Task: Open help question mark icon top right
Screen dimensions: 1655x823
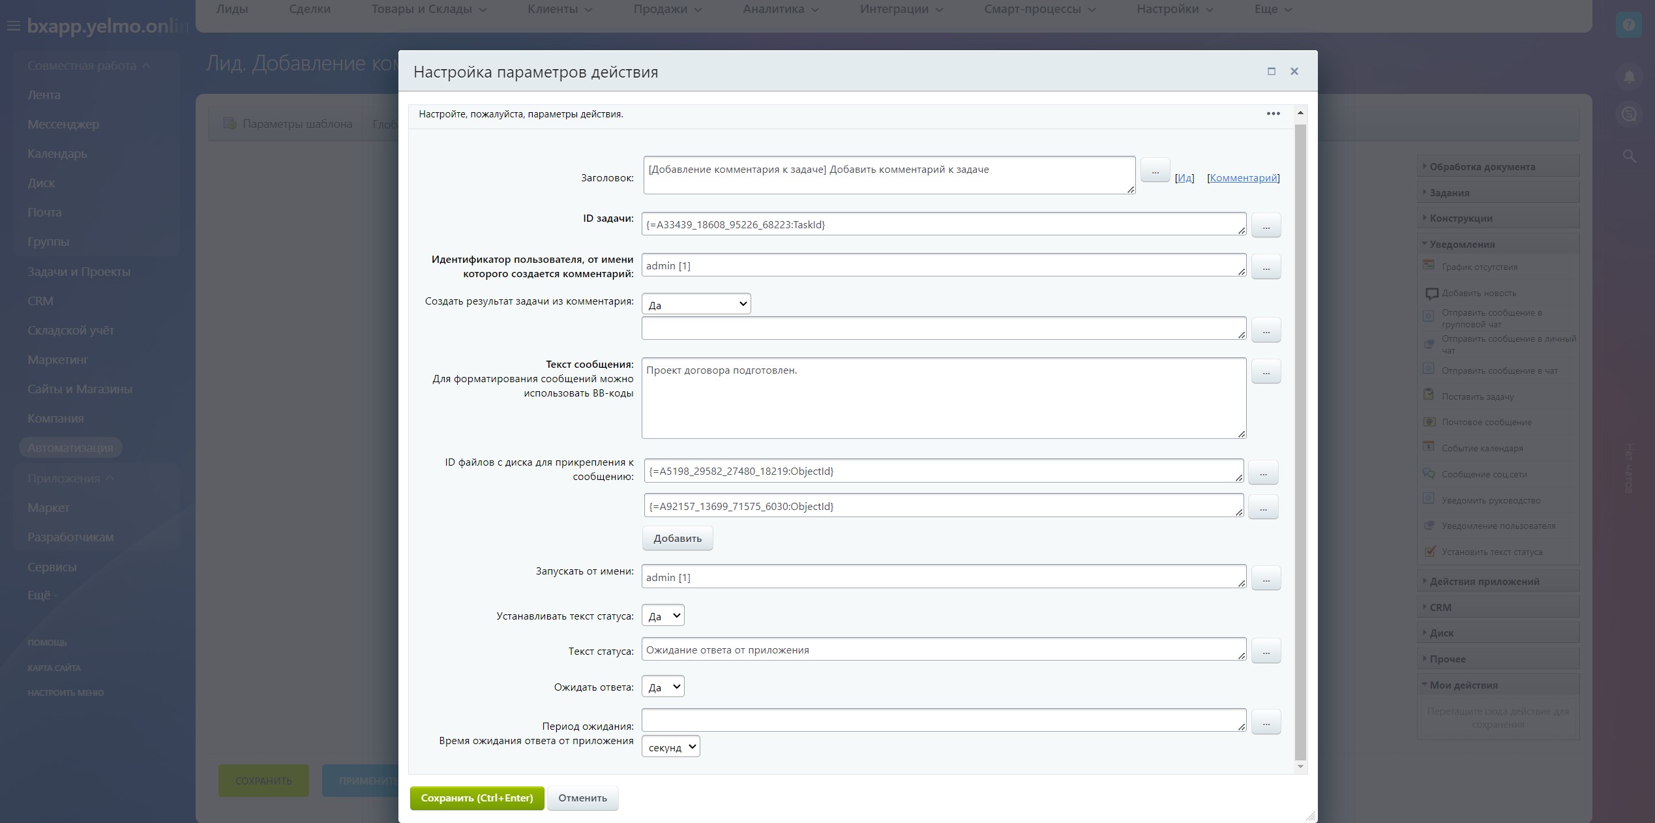Action: coord(1628,25)
